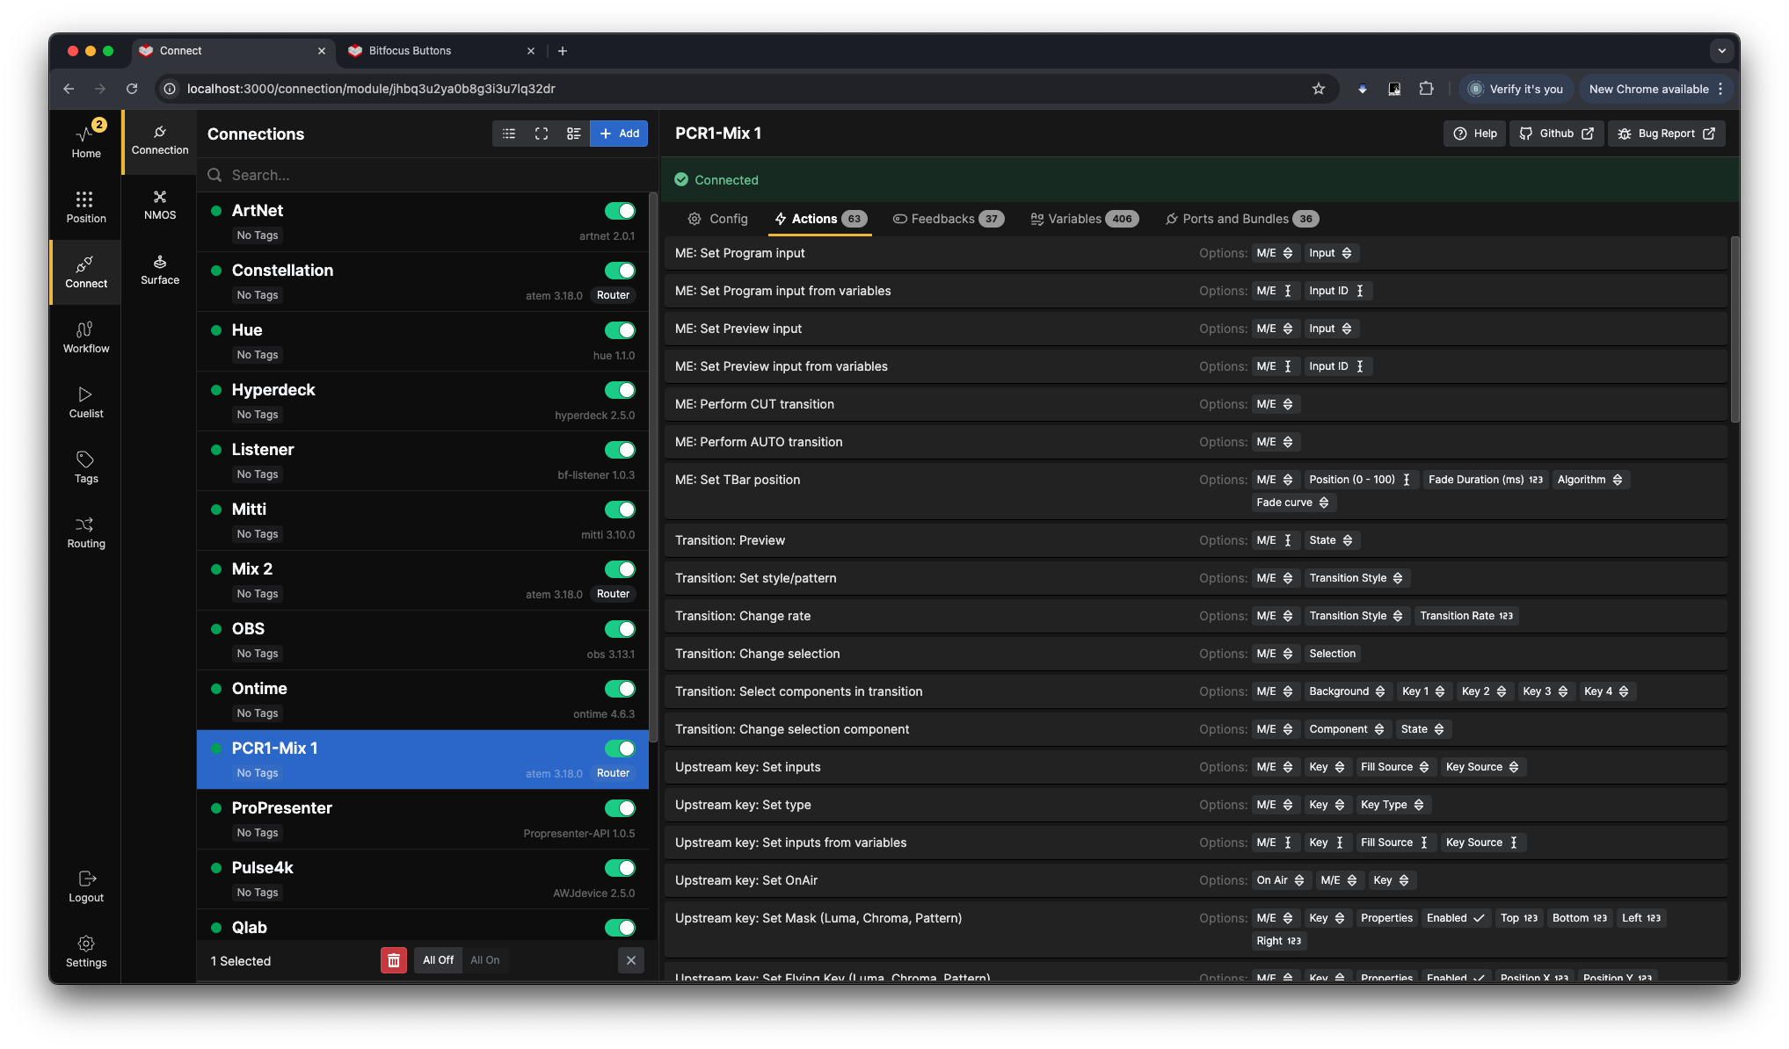
Task: Click the New Chrome available button
Action: (1657, 89)
